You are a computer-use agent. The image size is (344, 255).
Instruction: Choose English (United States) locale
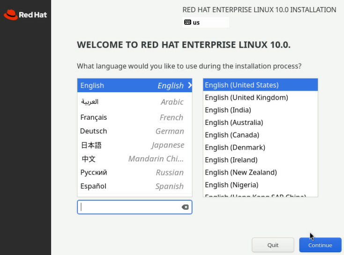[x=261, y=85]
